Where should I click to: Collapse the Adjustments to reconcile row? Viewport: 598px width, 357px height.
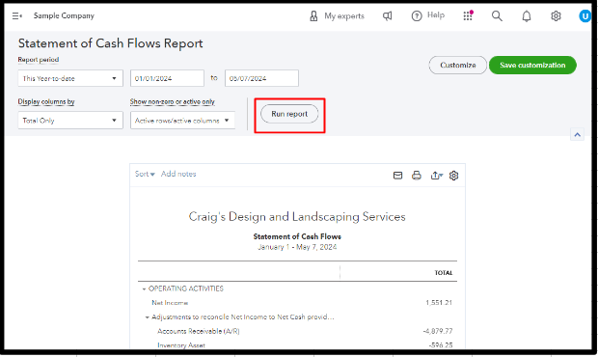point(147,317)
